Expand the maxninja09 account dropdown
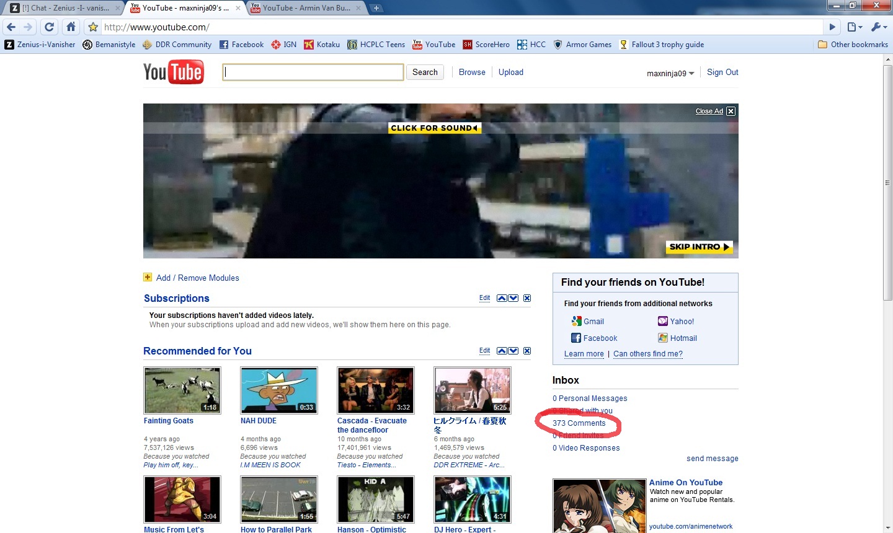 pyautogui.click(x=670, y=73)
